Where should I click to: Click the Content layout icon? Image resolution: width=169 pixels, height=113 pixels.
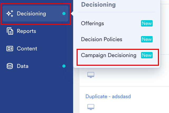(x=10, y=49)
